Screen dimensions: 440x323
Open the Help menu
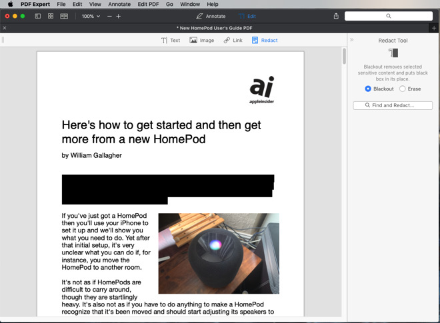pos(213,4)
